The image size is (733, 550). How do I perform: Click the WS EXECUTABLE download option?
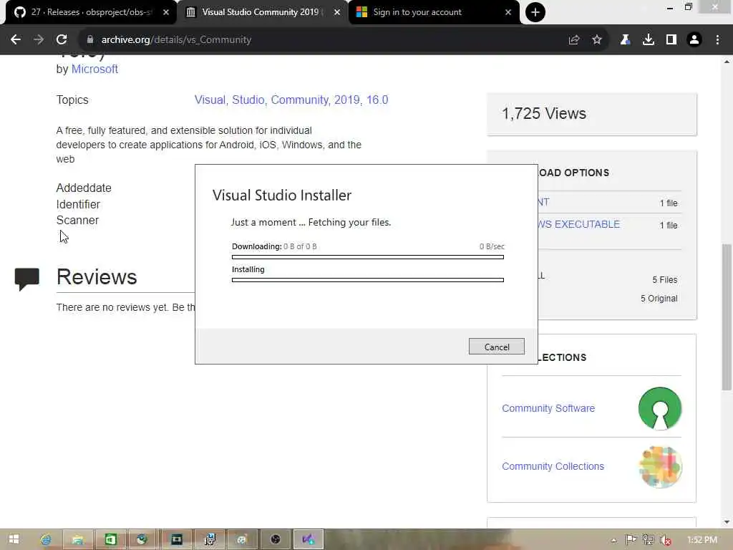578,224
